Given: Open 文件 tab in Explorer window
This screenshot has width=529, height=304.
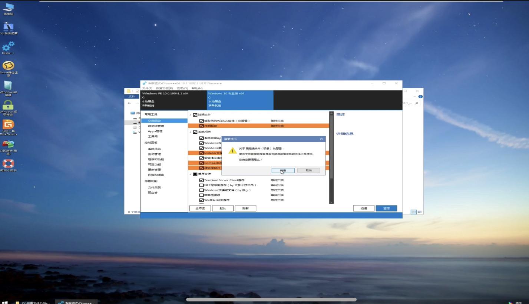Looking at the screenshot, I should coord(132,96).
